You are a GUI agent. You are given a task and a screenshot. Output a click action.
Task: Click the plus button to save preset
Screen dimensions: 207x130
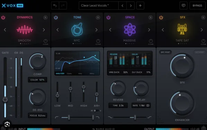(140, 6)
